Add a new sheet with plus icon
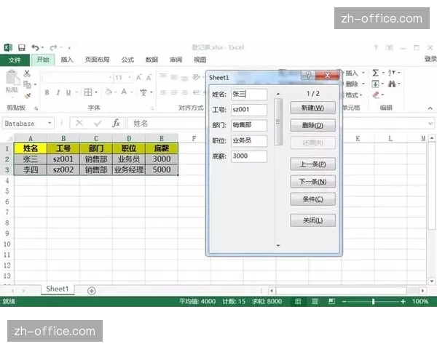 [92, 291]
